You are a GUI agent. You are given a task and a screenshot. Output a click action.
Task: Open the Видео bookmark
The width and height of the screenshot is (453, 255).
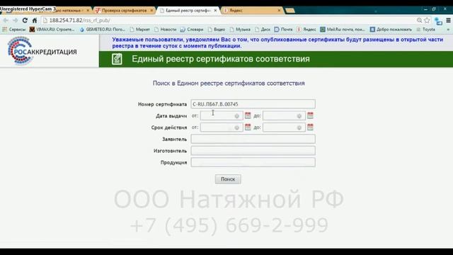[x=217, y=29]
